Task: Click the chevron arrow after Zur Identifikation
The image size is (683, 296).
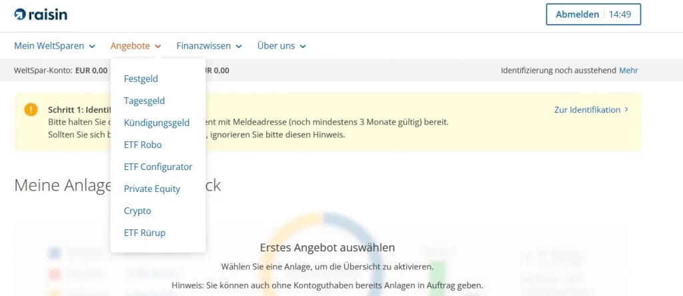Action: tap(626, 109)
